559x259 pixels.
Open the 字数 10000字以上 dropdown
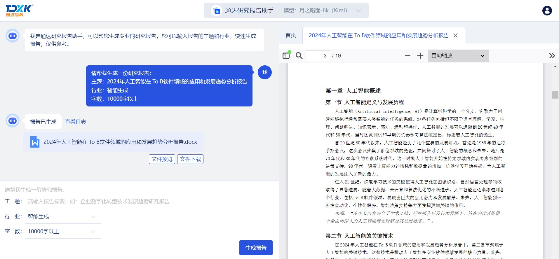tap(63, 232)
